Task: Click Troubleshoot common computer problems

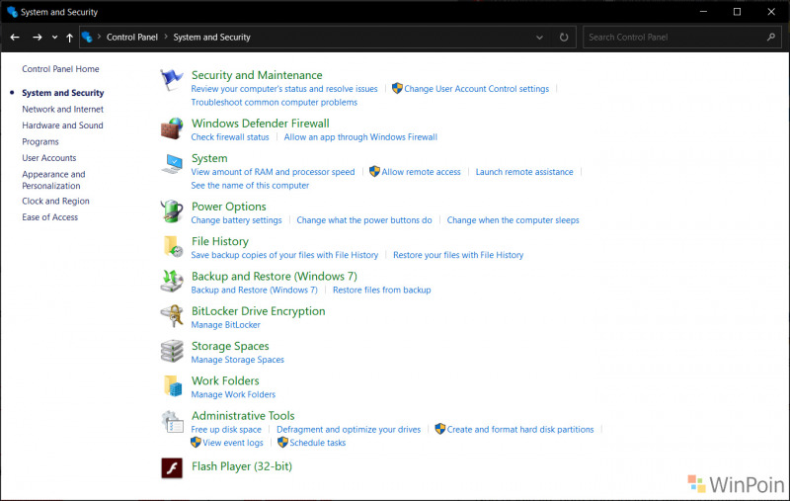Action: click(275, 103)
